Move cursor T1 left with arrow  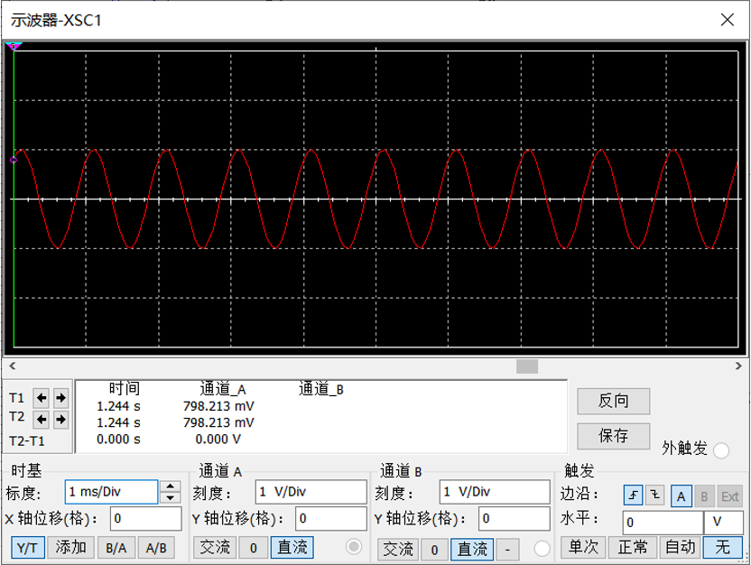point(42,397)
